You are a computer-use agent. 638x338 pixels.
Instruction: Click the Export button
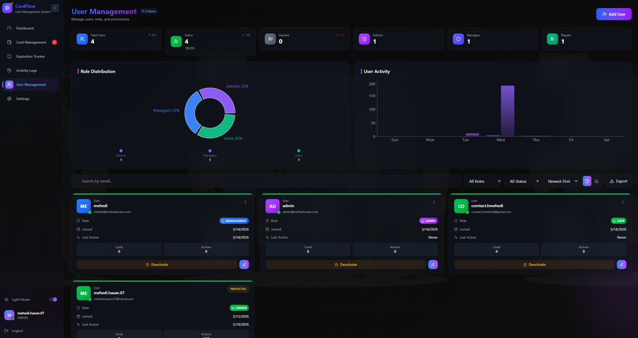(x=619, y=181)
